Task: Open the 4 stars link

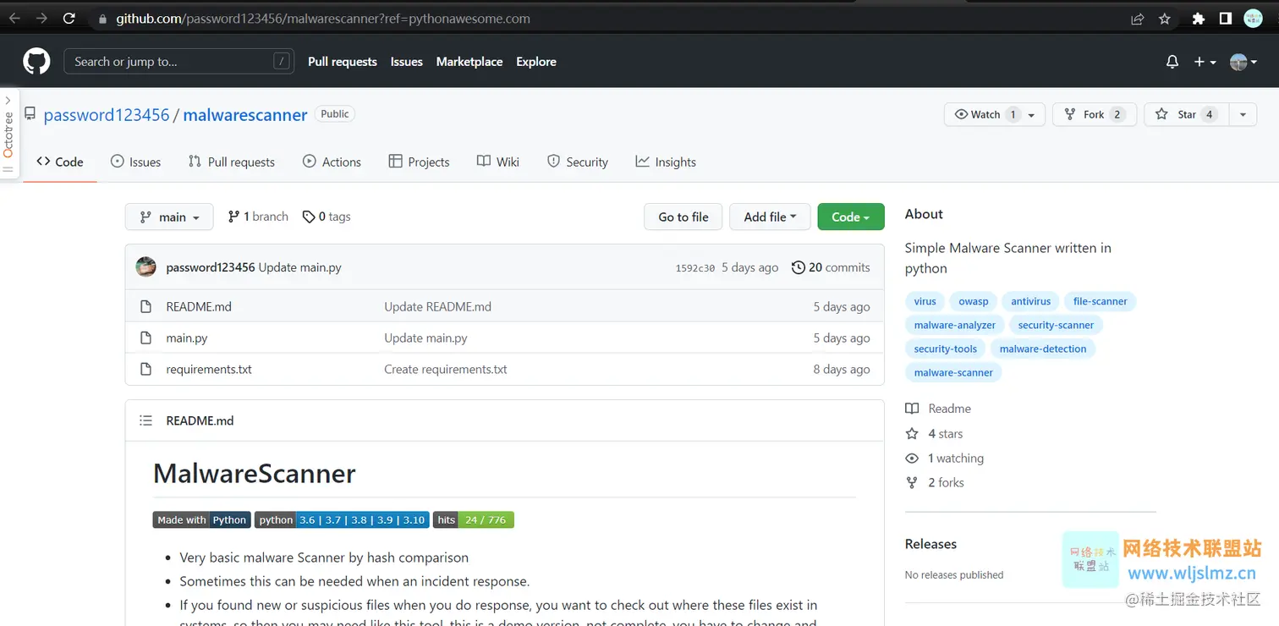Action: (934, 434)
